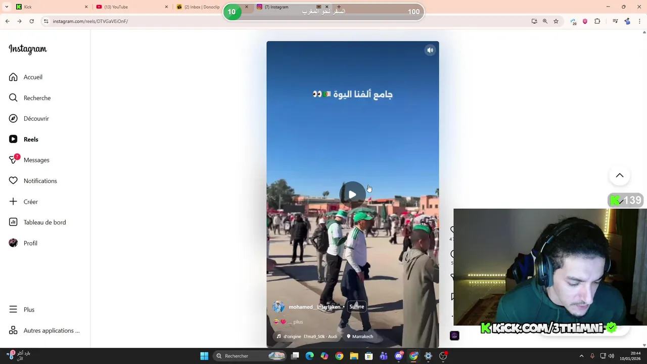Open the Windows Start menu

pyautogui.click(x=204, y=356)
